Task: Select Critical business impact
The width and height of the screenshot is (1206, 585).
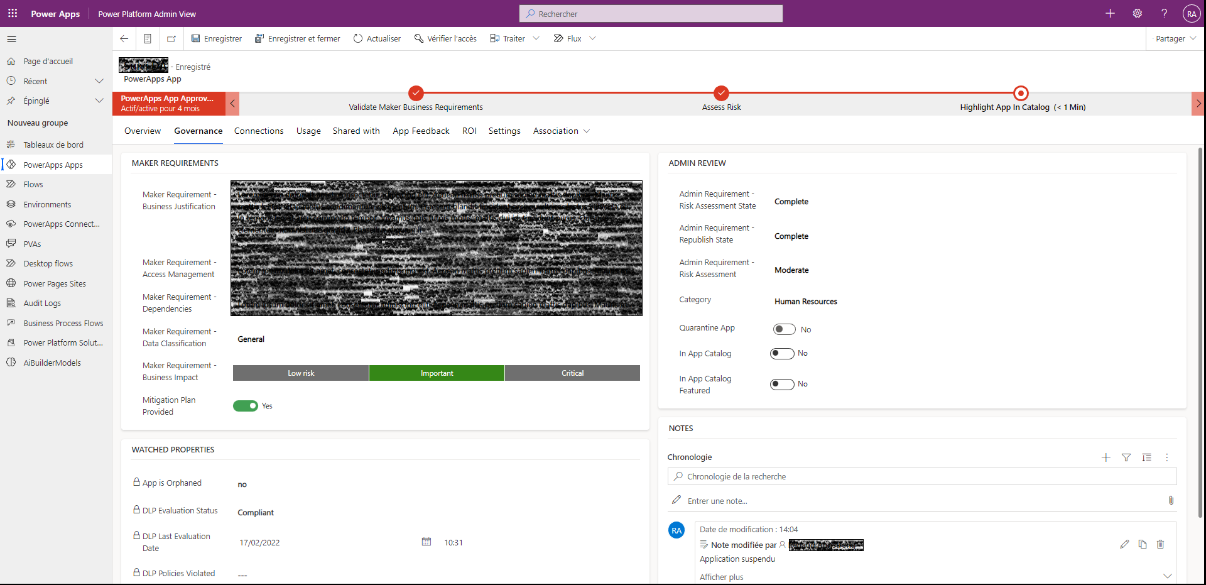Action: click(572, 373)
